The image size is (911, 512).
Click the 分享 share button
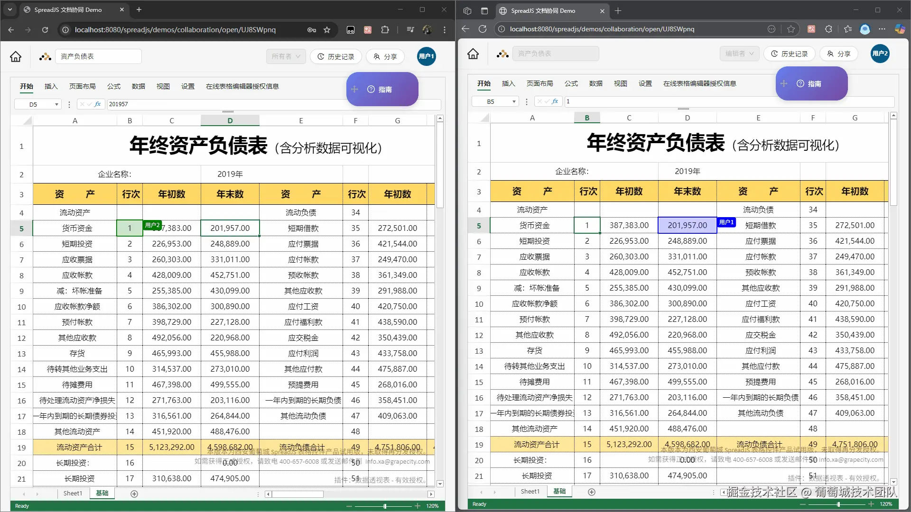385,56
